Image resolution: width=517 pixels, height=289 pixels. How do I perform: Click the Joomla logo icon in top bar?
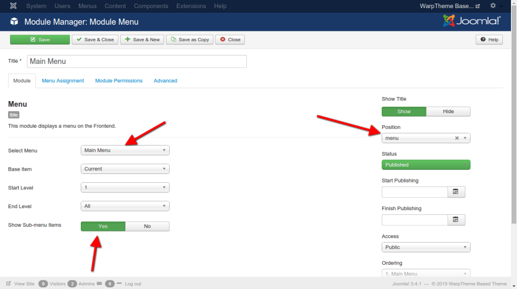point(14,6)
